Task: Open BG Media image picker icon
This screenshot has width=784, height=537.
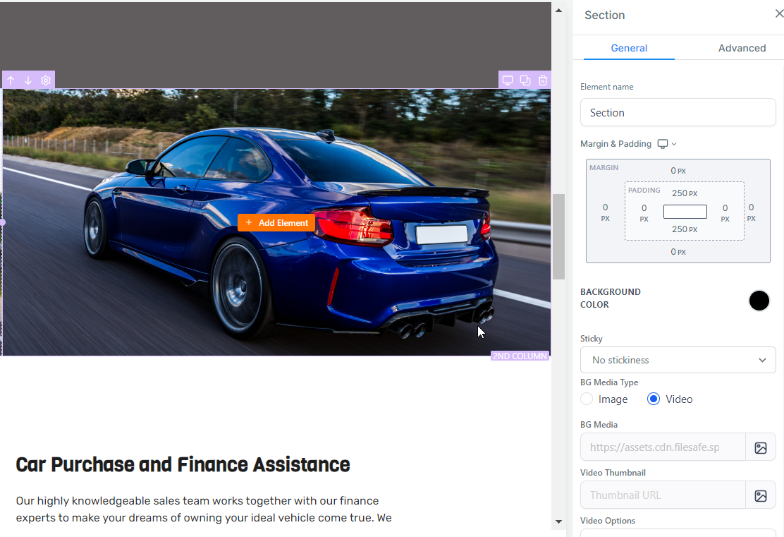Action: click(761, 447)
